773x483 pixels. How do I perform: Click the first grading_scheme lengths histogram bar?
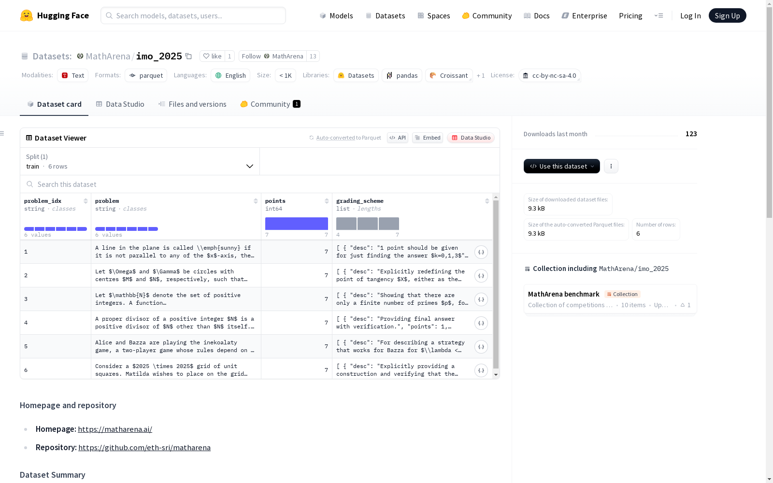click(x=346, y=224)
